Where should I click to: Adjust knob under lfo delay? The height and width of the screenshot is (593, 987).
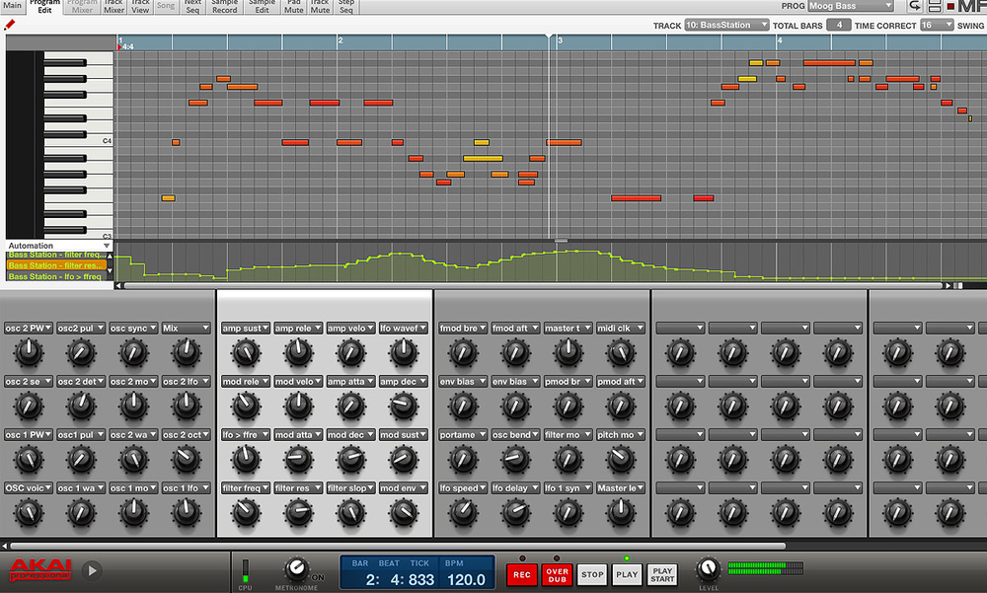pos(515,513)
